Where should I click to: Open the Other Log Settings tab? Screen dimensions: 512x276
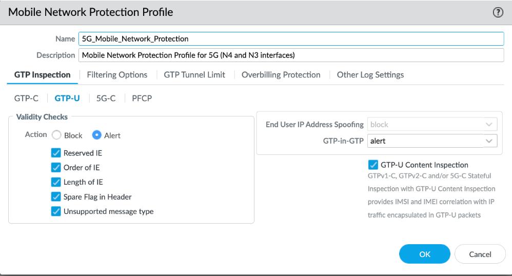[x=370, y=75]
